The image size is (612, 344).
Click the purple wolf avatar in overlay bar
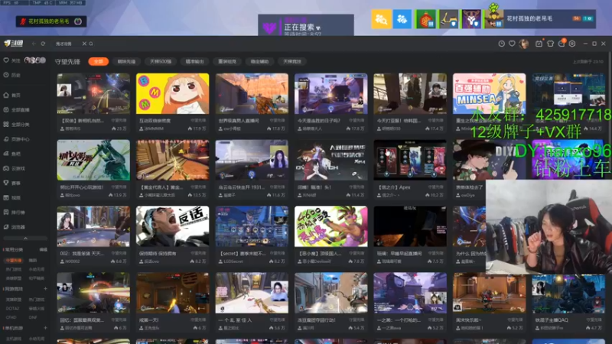(x=471, y=18)
